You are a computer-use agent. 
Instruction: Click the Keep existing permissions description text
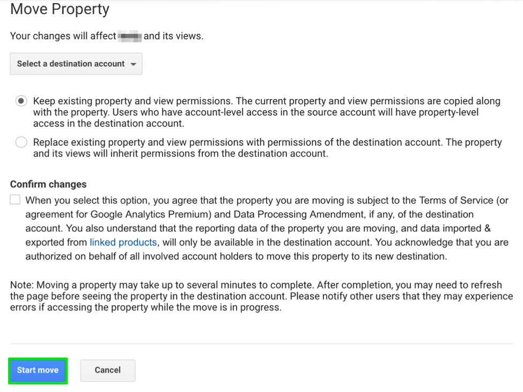pos(267,112)
